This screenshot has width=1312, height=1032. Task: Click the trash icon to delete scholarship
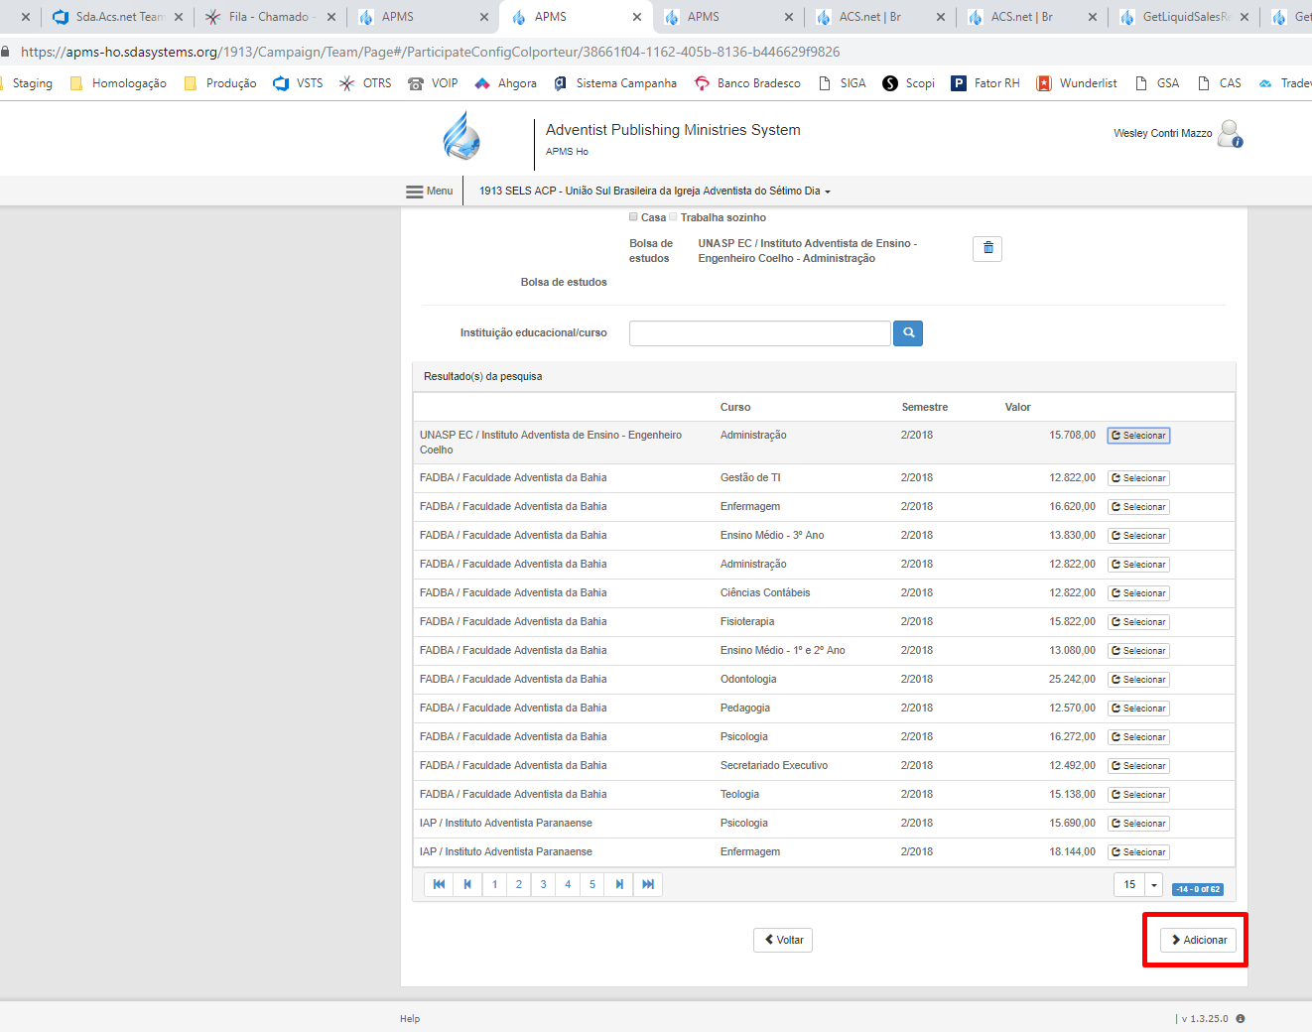(987, 248)
